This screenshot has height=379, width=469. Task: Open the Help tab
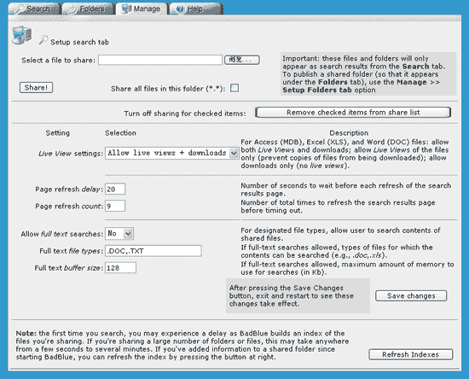click(x=196, y=9)
